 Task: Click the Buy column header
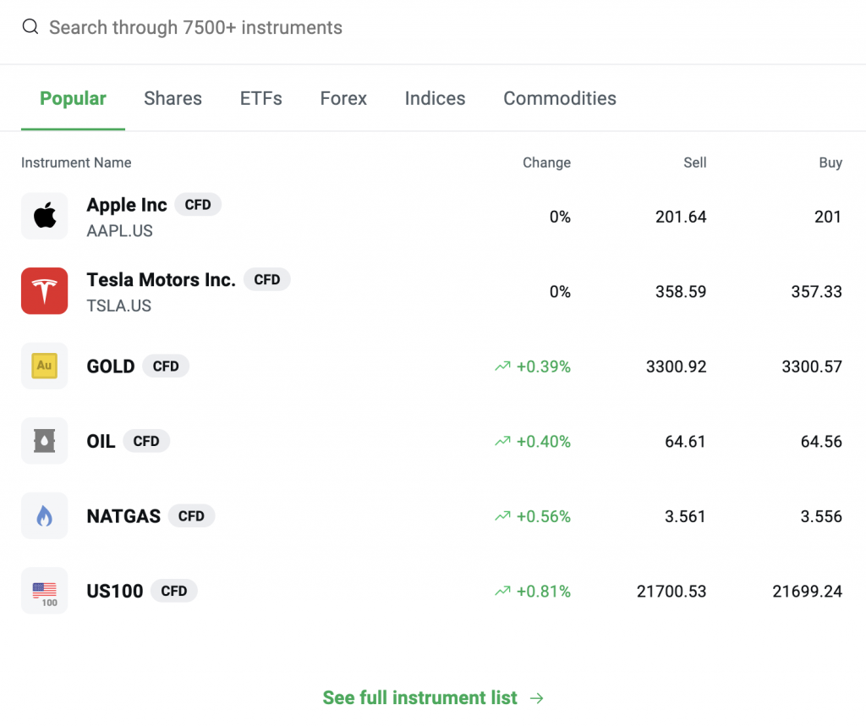point(830,162)
